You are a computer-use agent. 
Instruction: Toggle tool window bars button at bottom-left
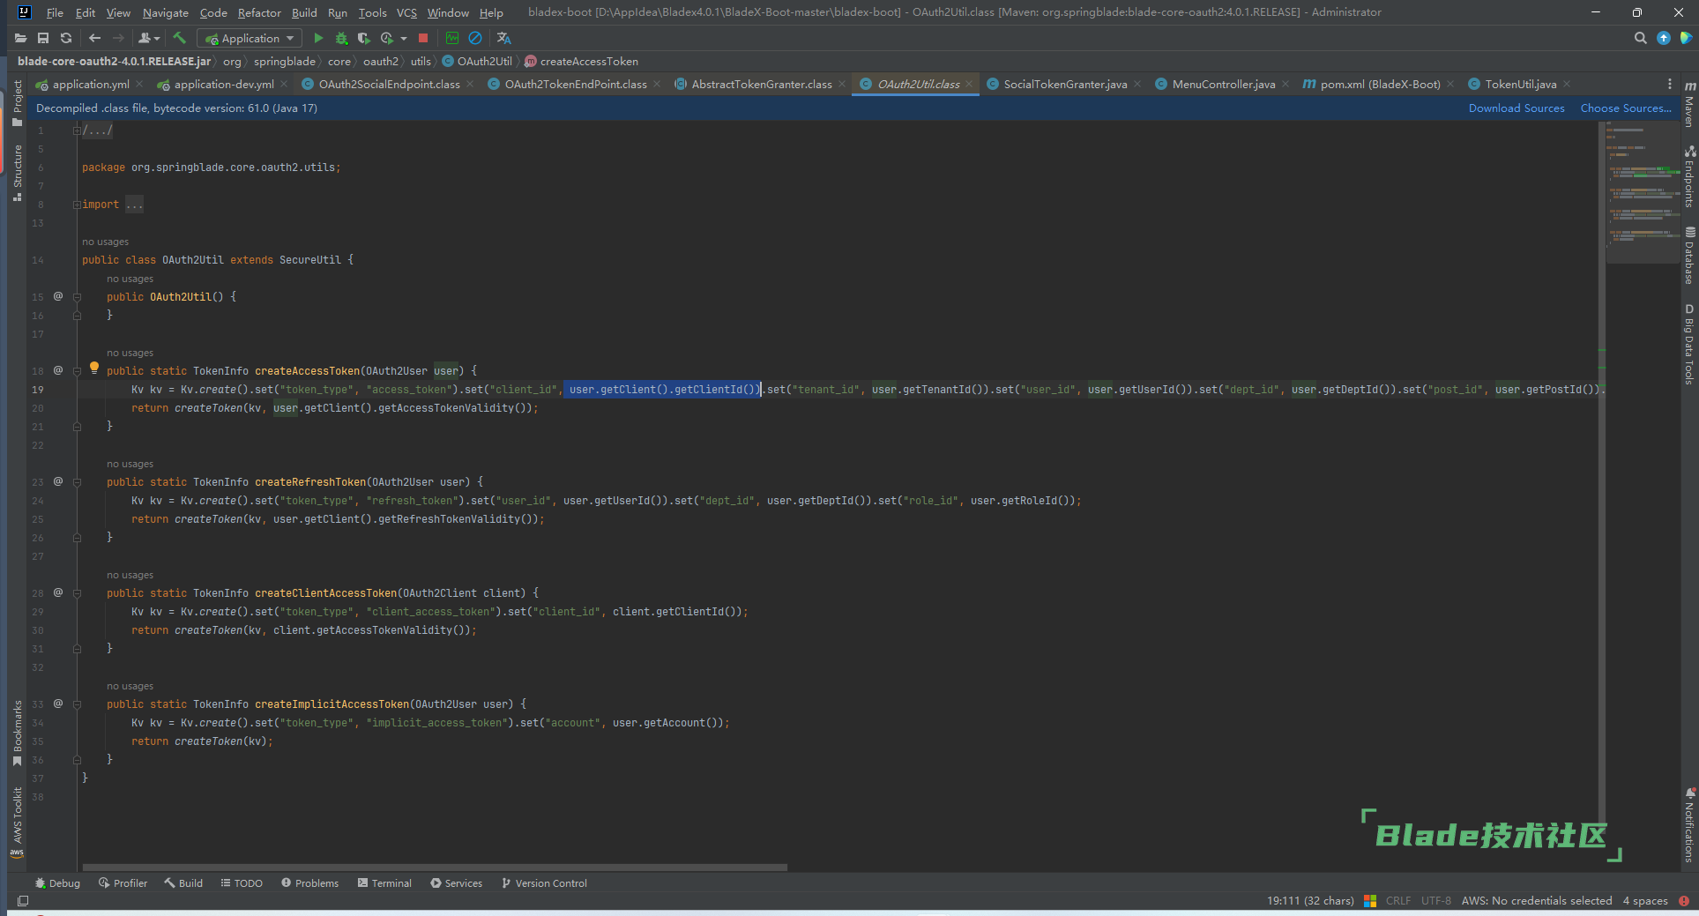click(23, 901)
